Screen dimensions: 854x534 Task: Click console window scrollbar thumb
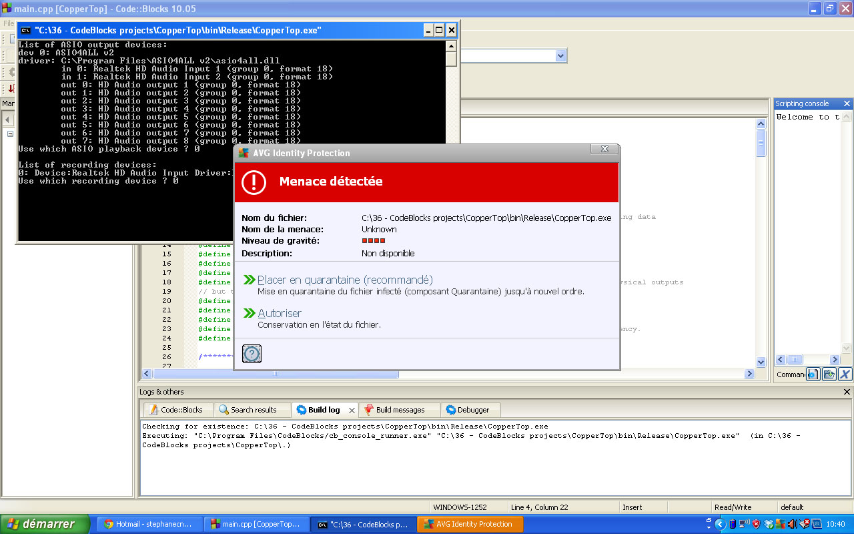[452, 59]
